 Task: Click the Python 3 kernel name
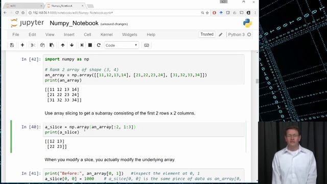point(236,35)
